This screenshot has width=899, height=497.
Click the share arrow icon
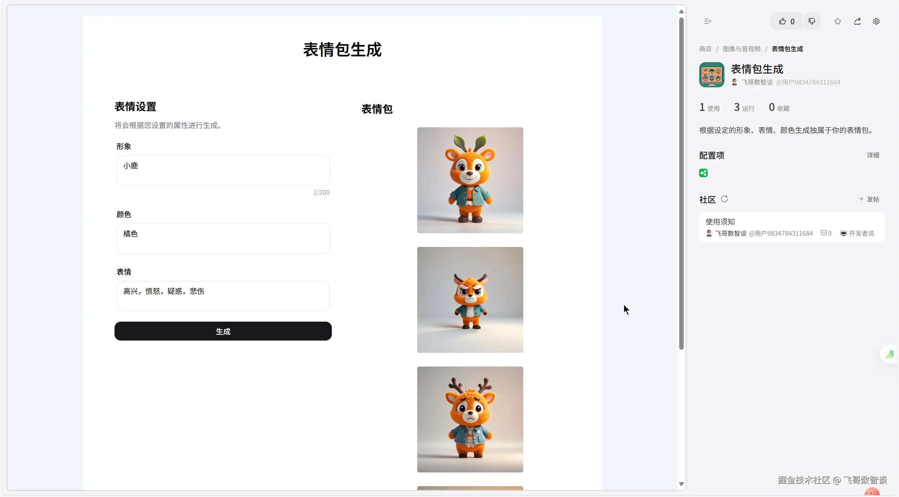(x=857, y=21)
